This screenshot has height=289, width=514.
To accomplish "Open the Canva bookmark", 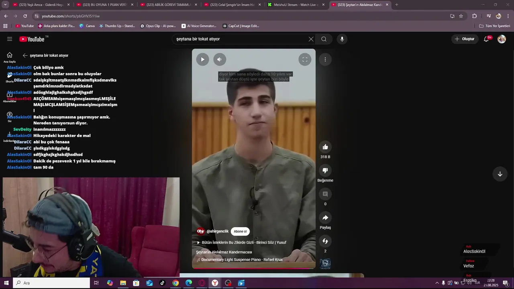I will point(87,26).
